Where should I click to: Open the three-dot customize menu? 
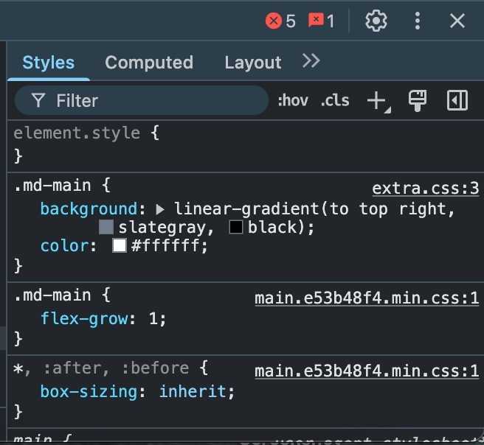click(x=418, y=21)
